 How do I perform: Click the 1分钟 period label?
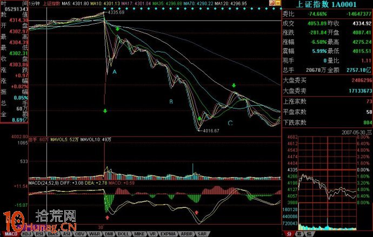[x=35, y=4]
